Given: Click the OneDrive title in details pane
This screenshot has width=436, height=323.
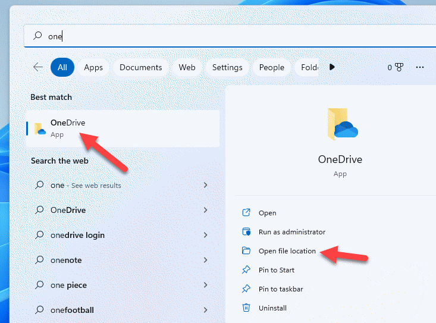Looking at the screenshot, I should click(340, 159).
